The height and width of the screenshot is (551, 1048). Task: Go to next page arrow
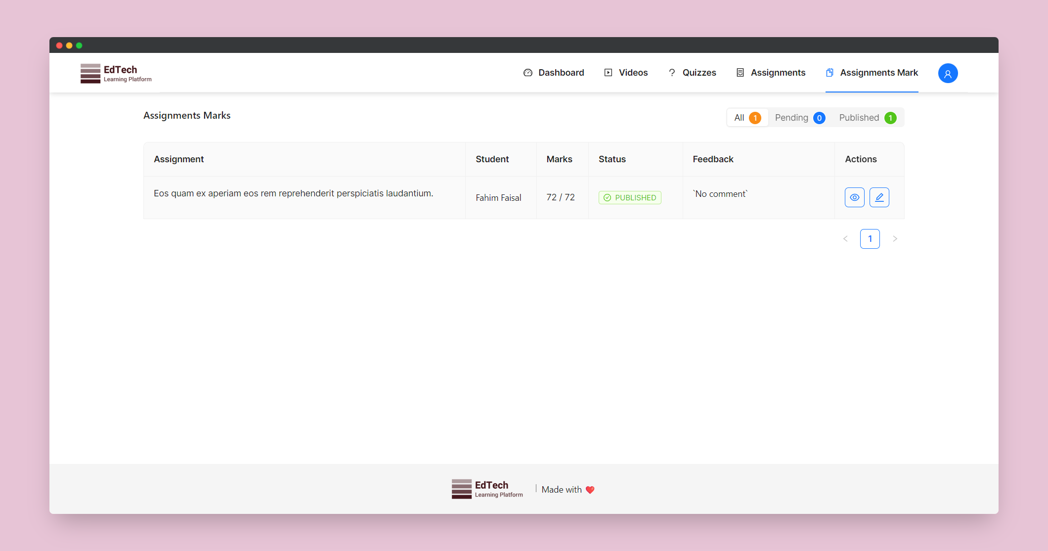tap(895, 239)
